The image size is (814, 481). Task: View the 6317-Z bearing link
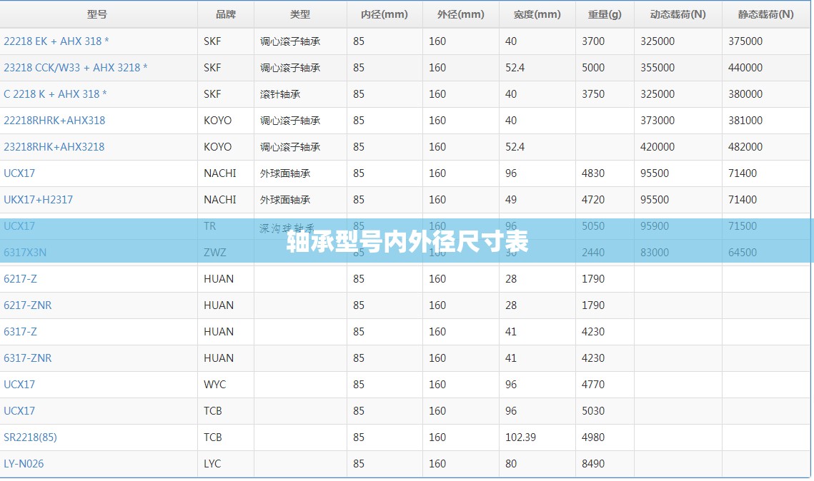[x=20, y=333]
